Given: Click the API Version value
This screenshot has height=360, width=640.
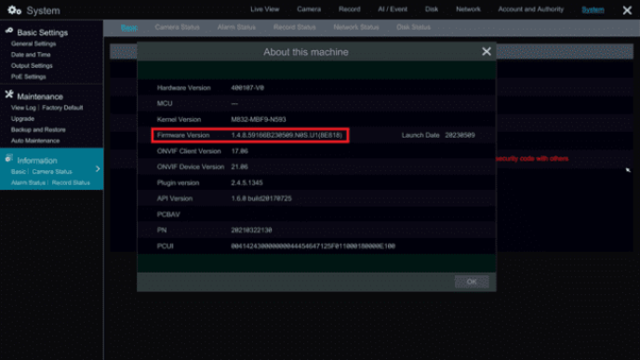Looking at the screenshot, I should click(261, 198).
